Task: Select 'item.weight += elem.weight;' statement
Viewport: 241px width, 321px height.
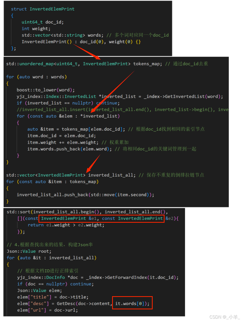Action: pyautogui.click(x=63, y=142)
